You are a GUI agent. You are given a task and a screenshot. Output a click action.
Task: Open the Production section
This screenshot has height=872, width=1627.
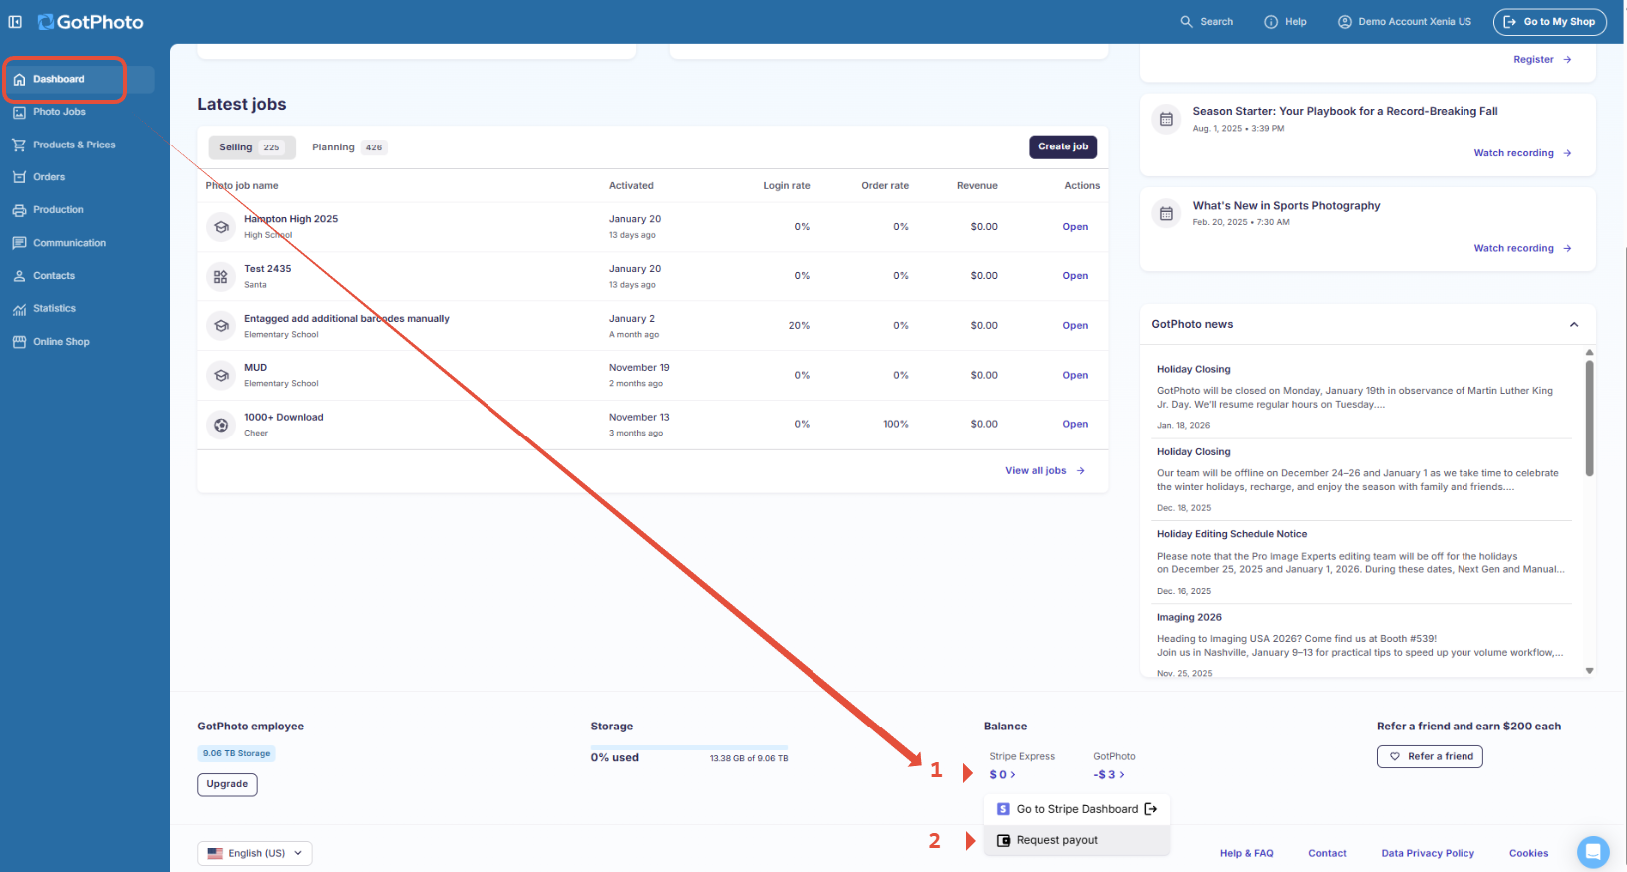point(58,210)
